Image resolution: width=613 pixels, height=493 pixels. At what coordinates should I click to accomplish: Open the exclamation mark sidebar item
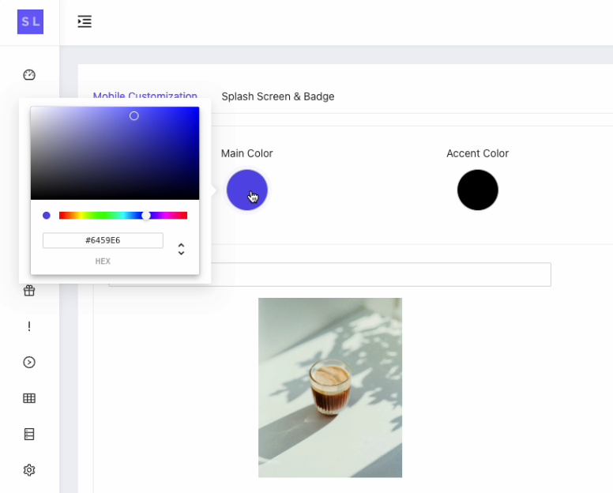pos(29,326)
